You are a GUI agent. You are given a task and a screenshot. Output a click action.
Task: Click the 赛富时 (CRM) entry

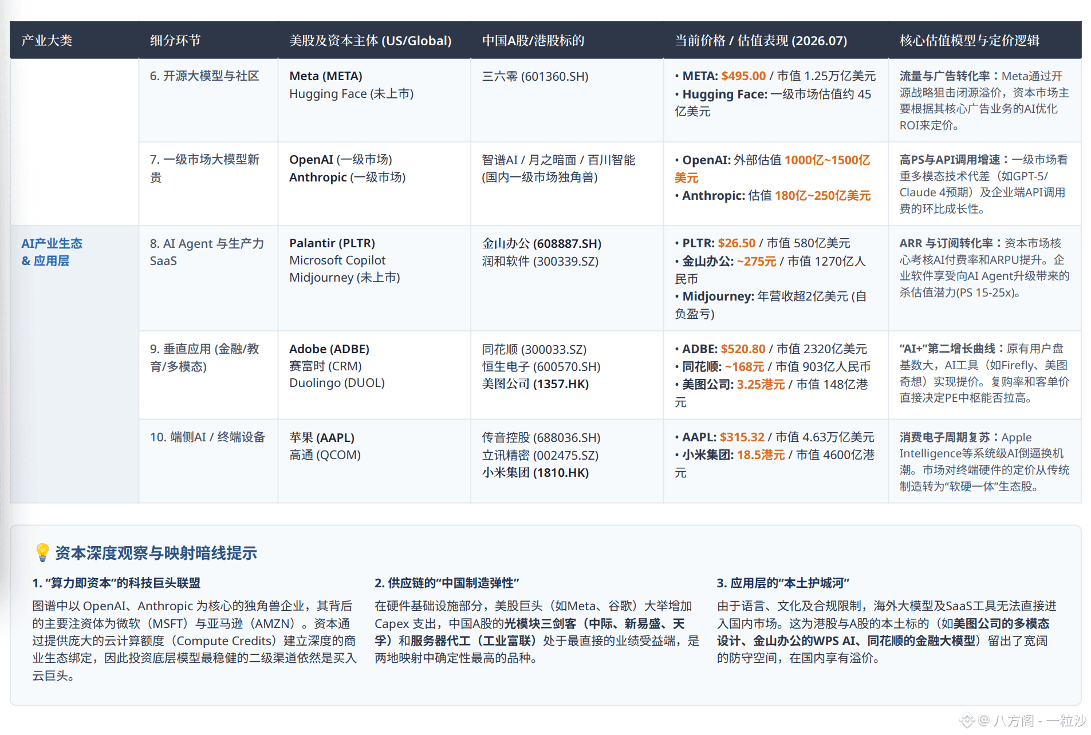click(x=325, y=366)
